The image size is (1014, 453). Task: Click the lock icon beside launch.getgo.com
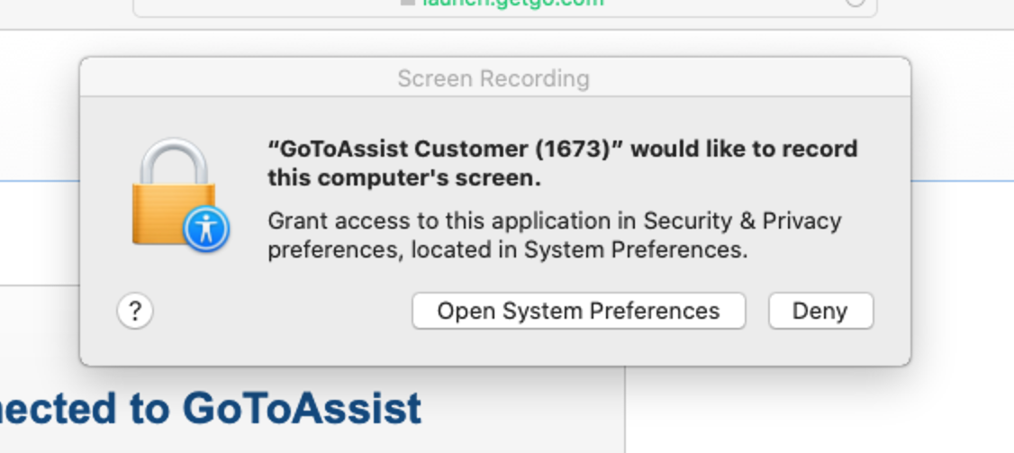click(x=407, y=2)
